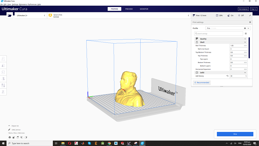Open Opera from the taskbar
Screen dimensions: 259x146
70,143
